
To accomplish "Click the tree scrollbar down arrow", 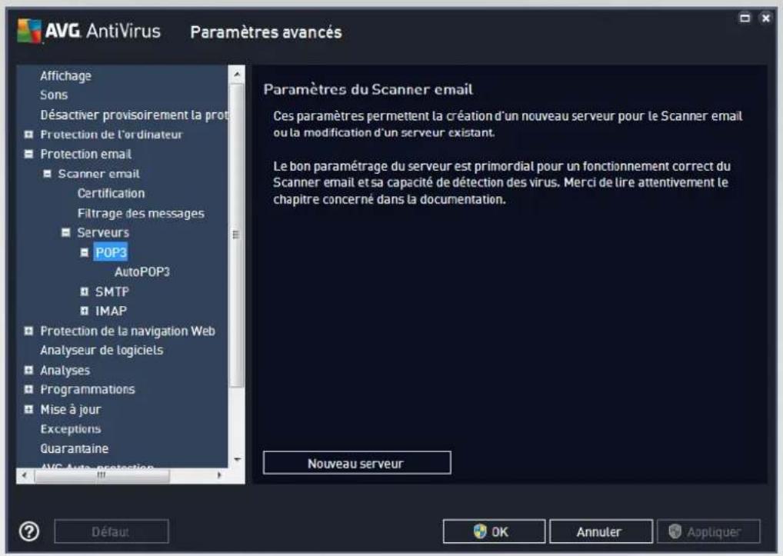I will coord(237,459).
